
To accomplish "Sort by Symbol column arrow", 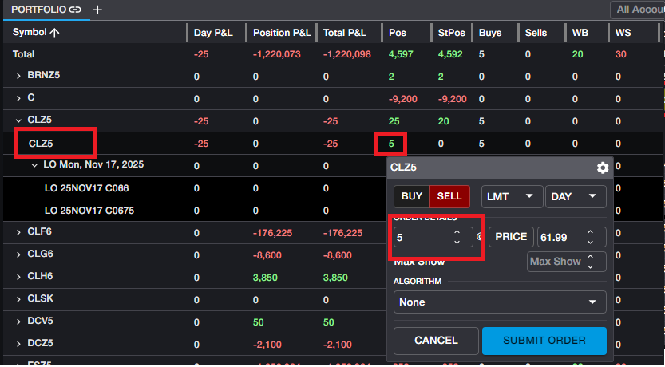I will click(x=54, y=33).
